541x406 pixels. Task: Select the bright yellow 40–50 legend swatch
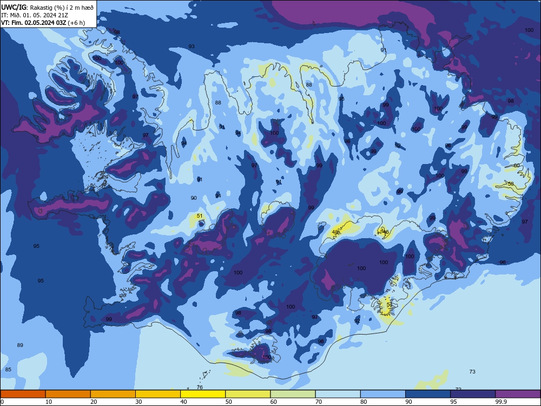click(203, 394)
